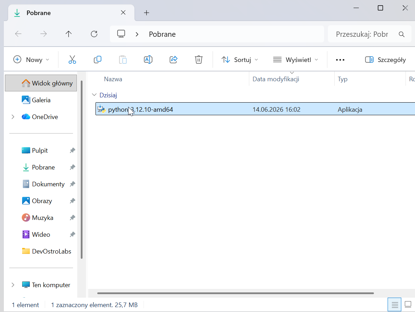Open Widok główny in sidebar
The height and width of the screenshot is (312, 415).
41,83
